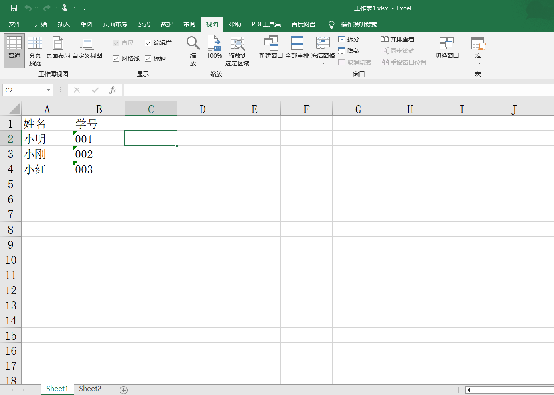Image resolution: width=554 pixels, height=395 pixels.
Task: Open Page Break Preview (分页预览)
Action: tap(35, 51)
